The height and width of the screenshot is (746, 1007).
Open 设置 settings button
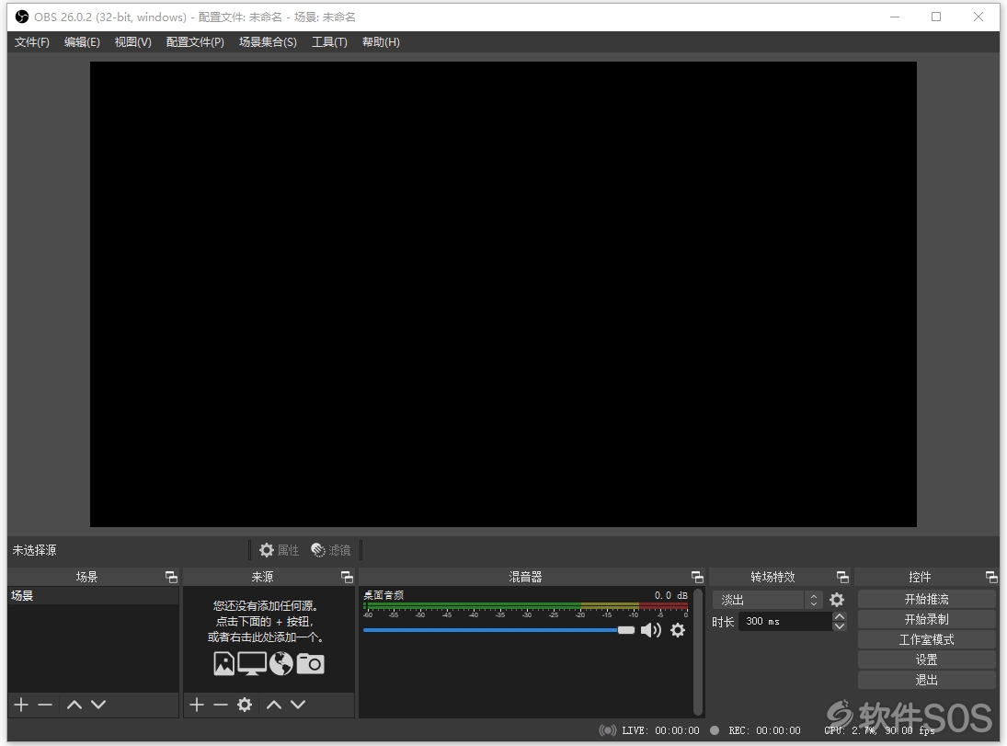tap(926, 660)
